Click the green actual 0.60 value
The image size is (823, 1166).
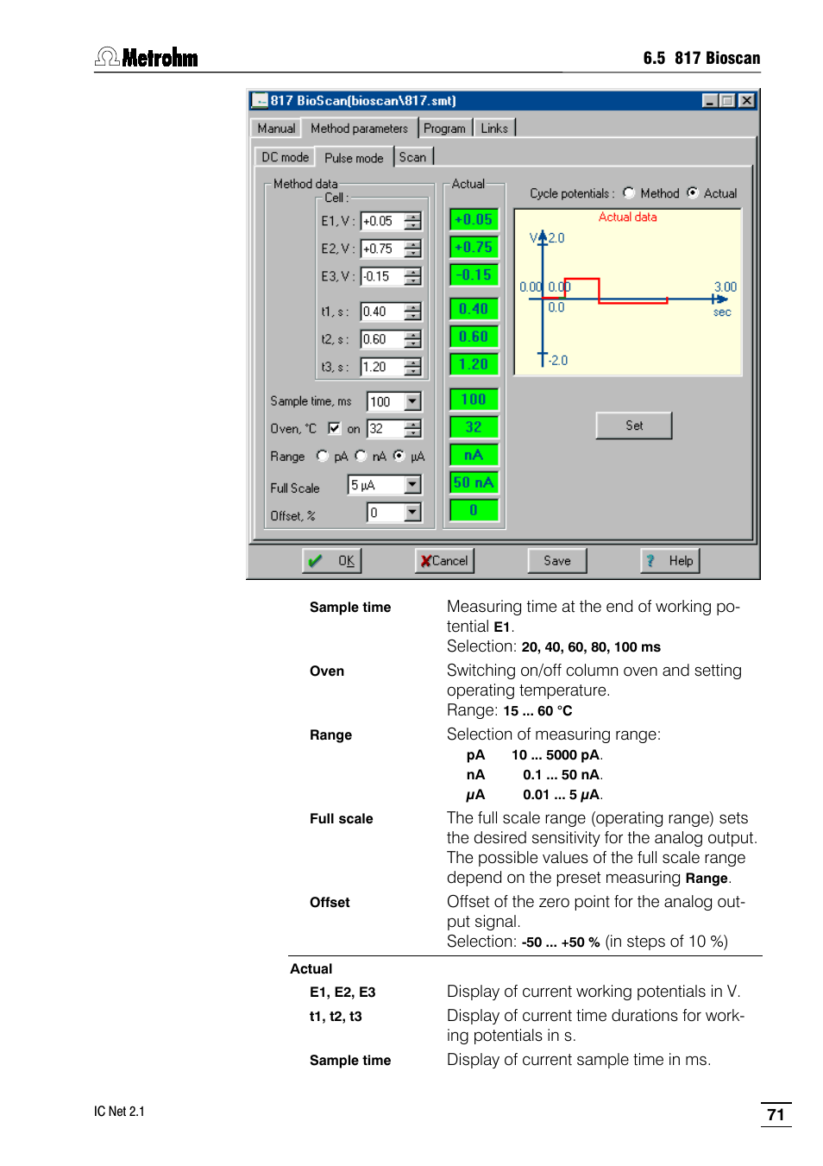474,337
